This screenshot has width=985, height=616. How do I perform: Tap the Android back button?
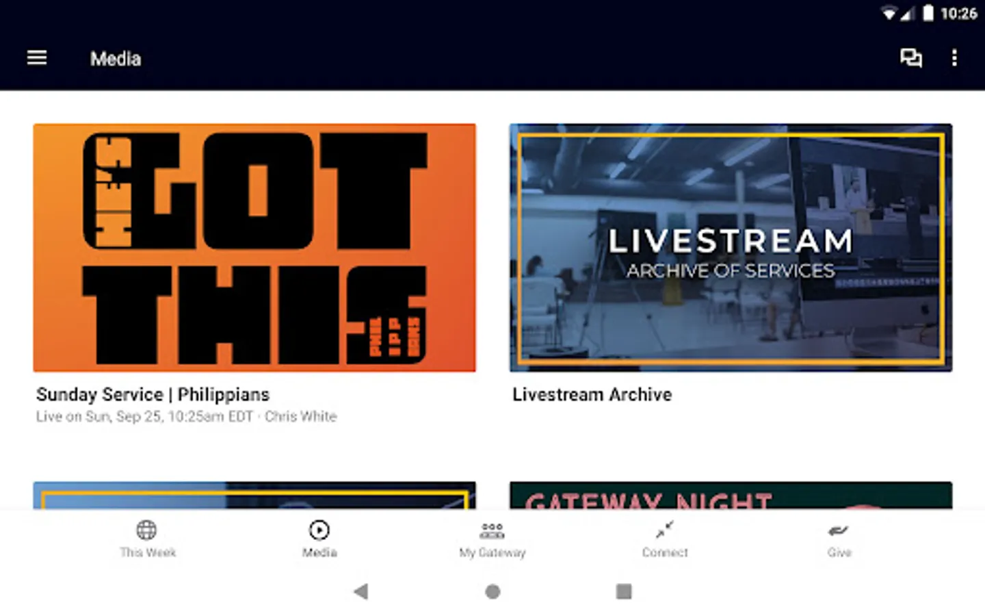(361, 591)
